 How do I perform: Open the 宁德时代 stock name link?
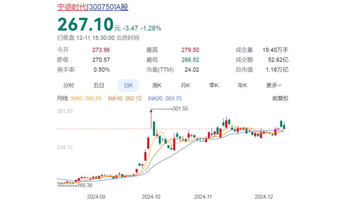tap(72, 7)
